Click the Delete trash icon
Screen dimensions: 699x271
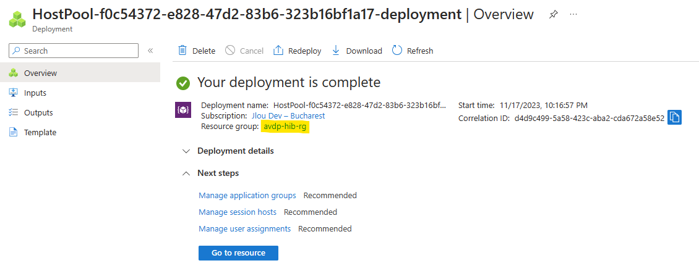(182, 50)
